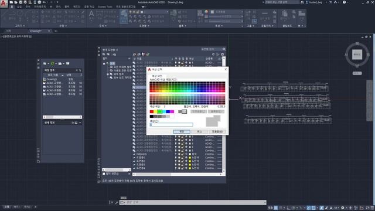
Task: Click the ByLayer gray swatch button in color dialog
Action: 199,111
